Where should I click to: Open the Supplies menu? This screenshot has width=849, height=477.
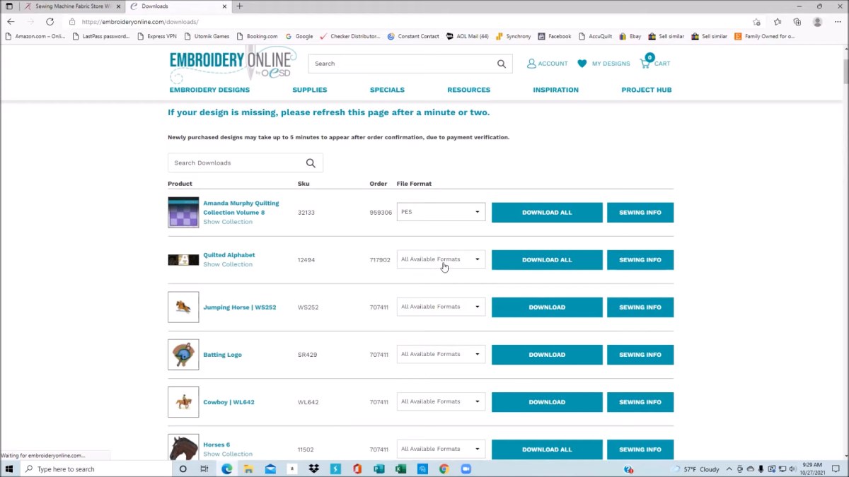(310, 90)
